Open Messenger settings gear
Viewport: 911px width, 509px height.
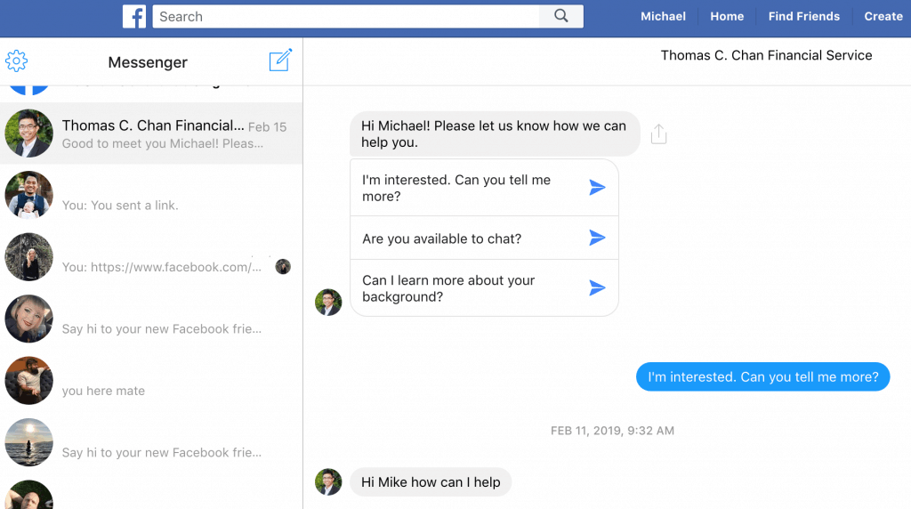click(16, 61)
